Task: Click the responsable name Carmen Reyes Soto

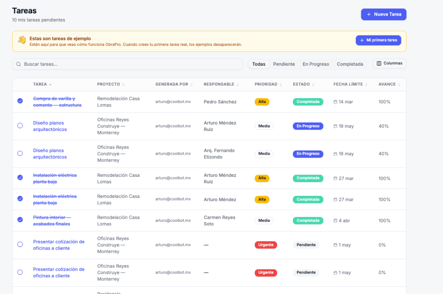Action: pos(219,220)
